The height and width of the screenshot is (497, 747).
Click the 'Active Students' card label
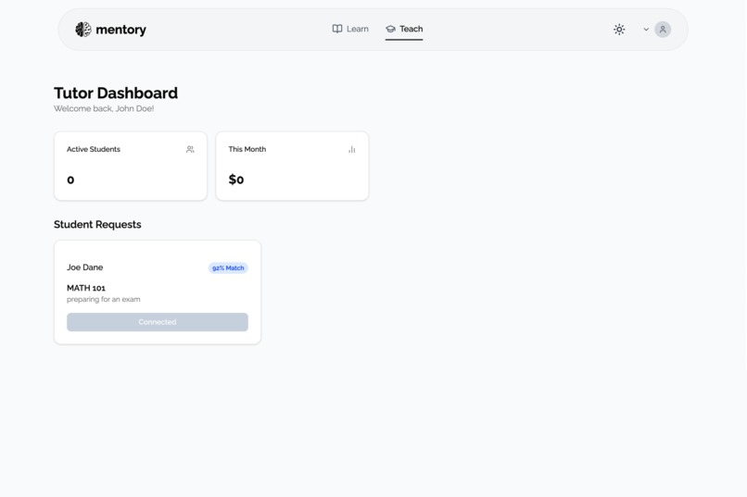(94, 149)
